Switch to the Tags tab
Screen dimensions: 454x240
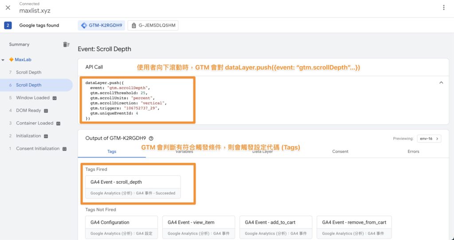[x=112, y=151]
